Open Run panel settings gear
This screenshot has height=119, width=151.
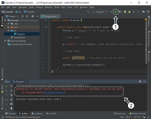[140, 82]
